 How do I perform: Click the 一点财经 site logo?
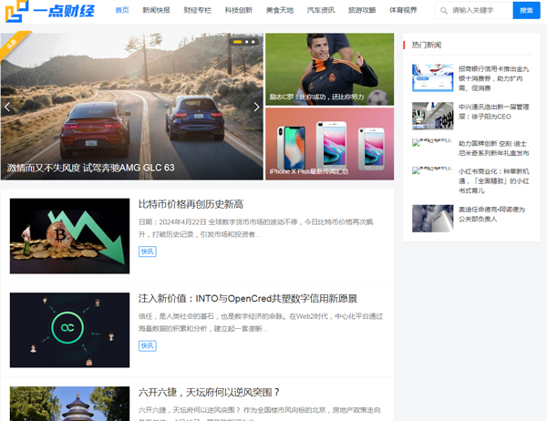(50, 10)
